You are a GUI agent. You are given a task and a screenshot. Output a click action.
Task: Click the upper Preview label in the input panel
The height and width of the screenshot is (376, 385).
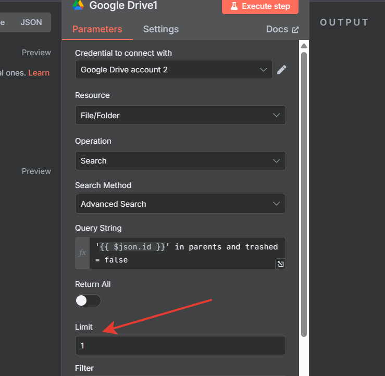coord(36,53)
